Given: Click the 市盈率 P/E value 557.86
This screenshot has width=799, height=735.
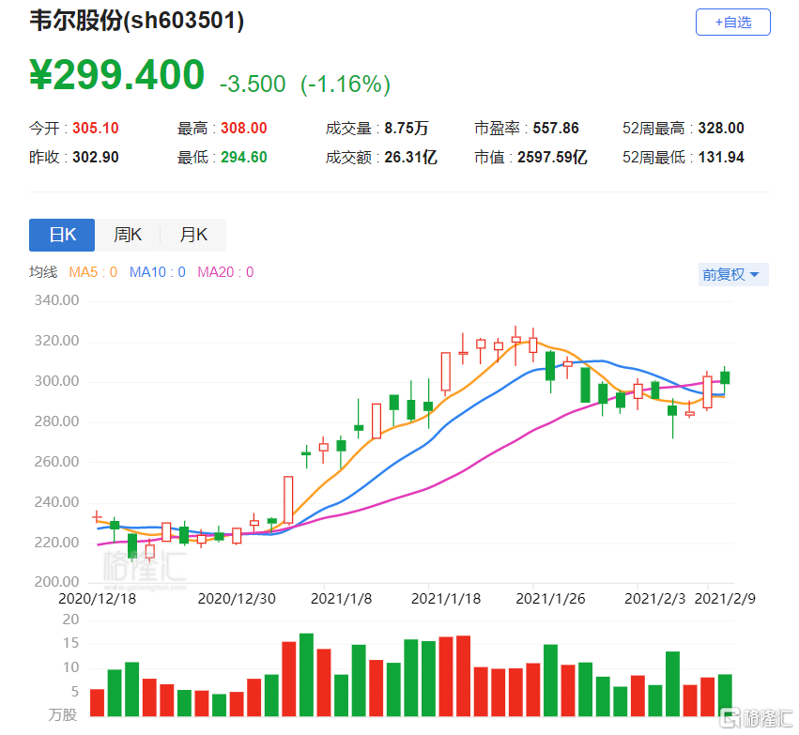Looking at the screenshot, I should pyautogui.click(x=556, y=128).
